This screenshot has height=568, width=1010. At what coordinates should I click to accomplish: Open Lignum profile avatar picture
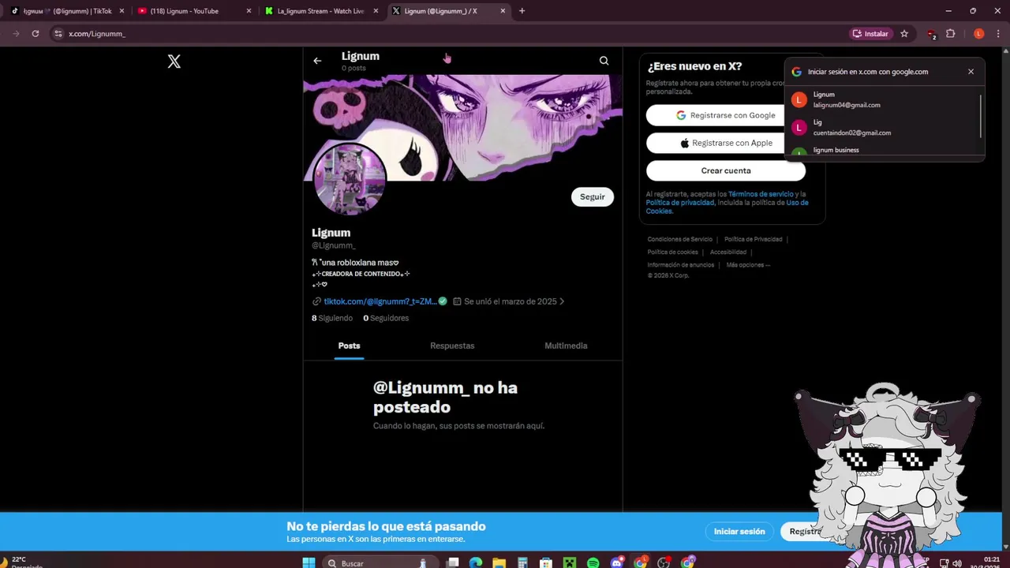click(x=350, y=179)
